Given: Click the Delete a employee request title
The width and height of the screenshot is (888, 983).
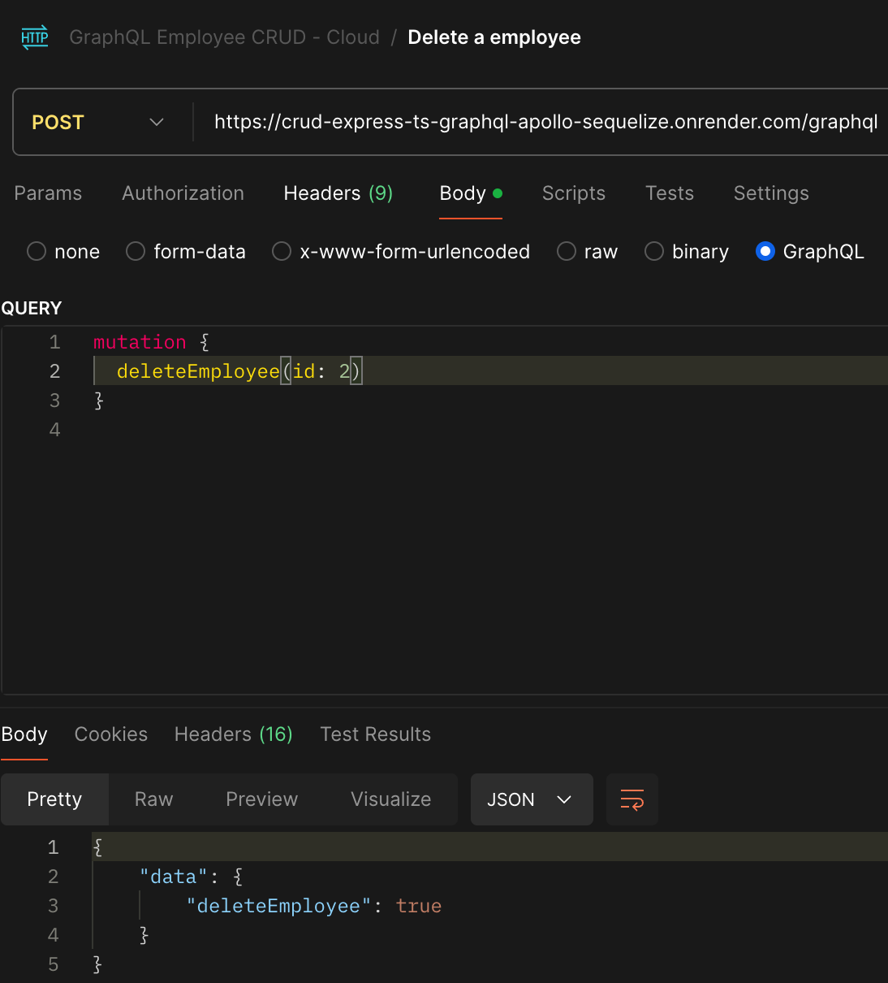Looking at the screenshot, I should [x=494, y=37].
